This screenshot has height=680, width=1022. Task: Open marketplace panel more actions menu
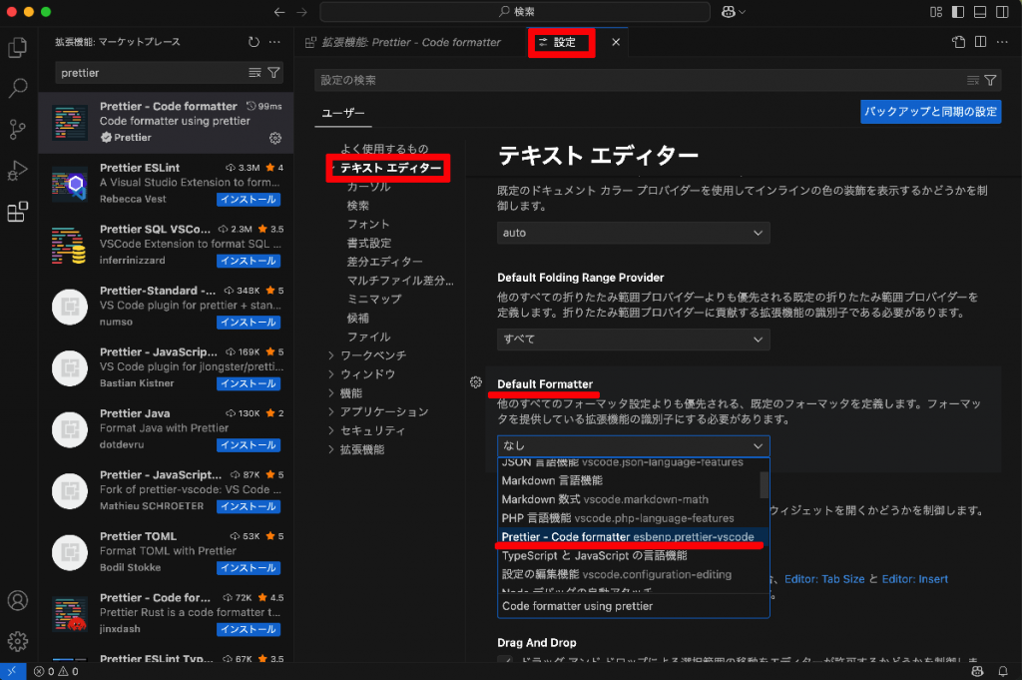[275, 42]
